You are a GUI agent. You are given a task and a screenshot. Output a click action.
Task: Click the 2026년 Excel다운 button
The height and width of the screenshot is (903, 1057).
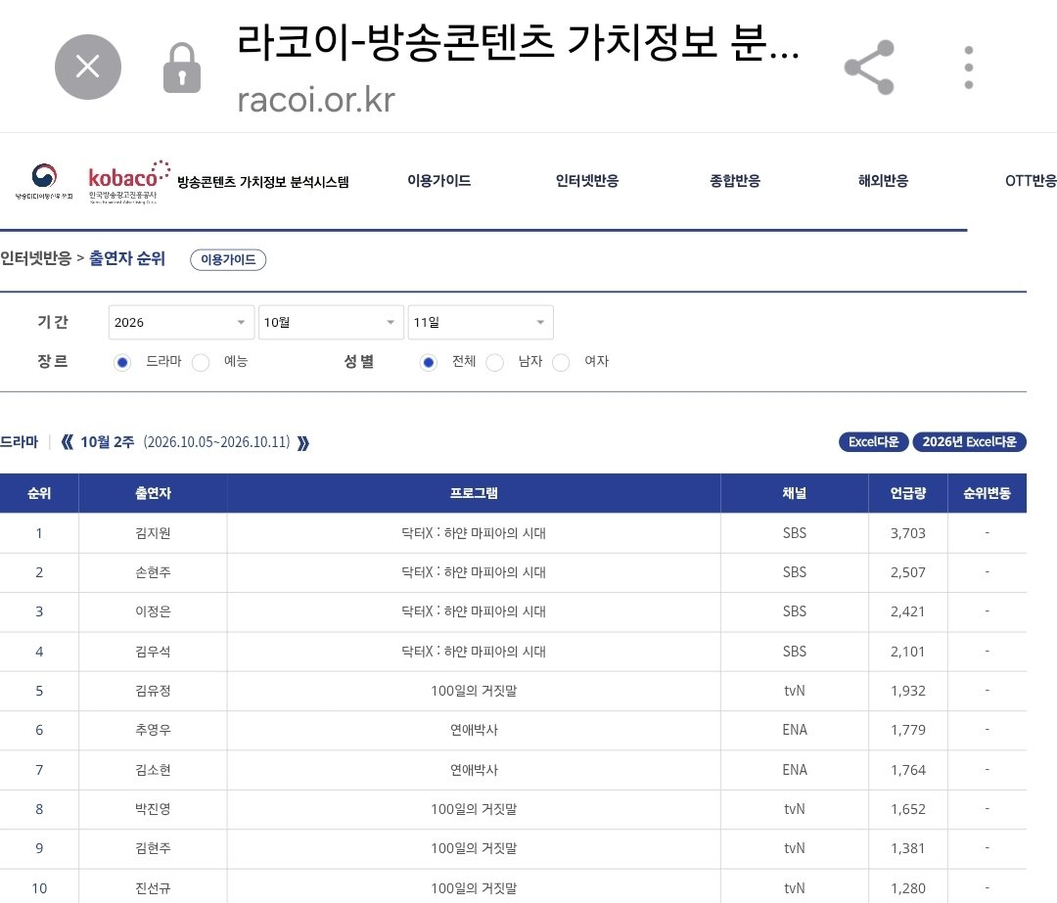(969, 442)
